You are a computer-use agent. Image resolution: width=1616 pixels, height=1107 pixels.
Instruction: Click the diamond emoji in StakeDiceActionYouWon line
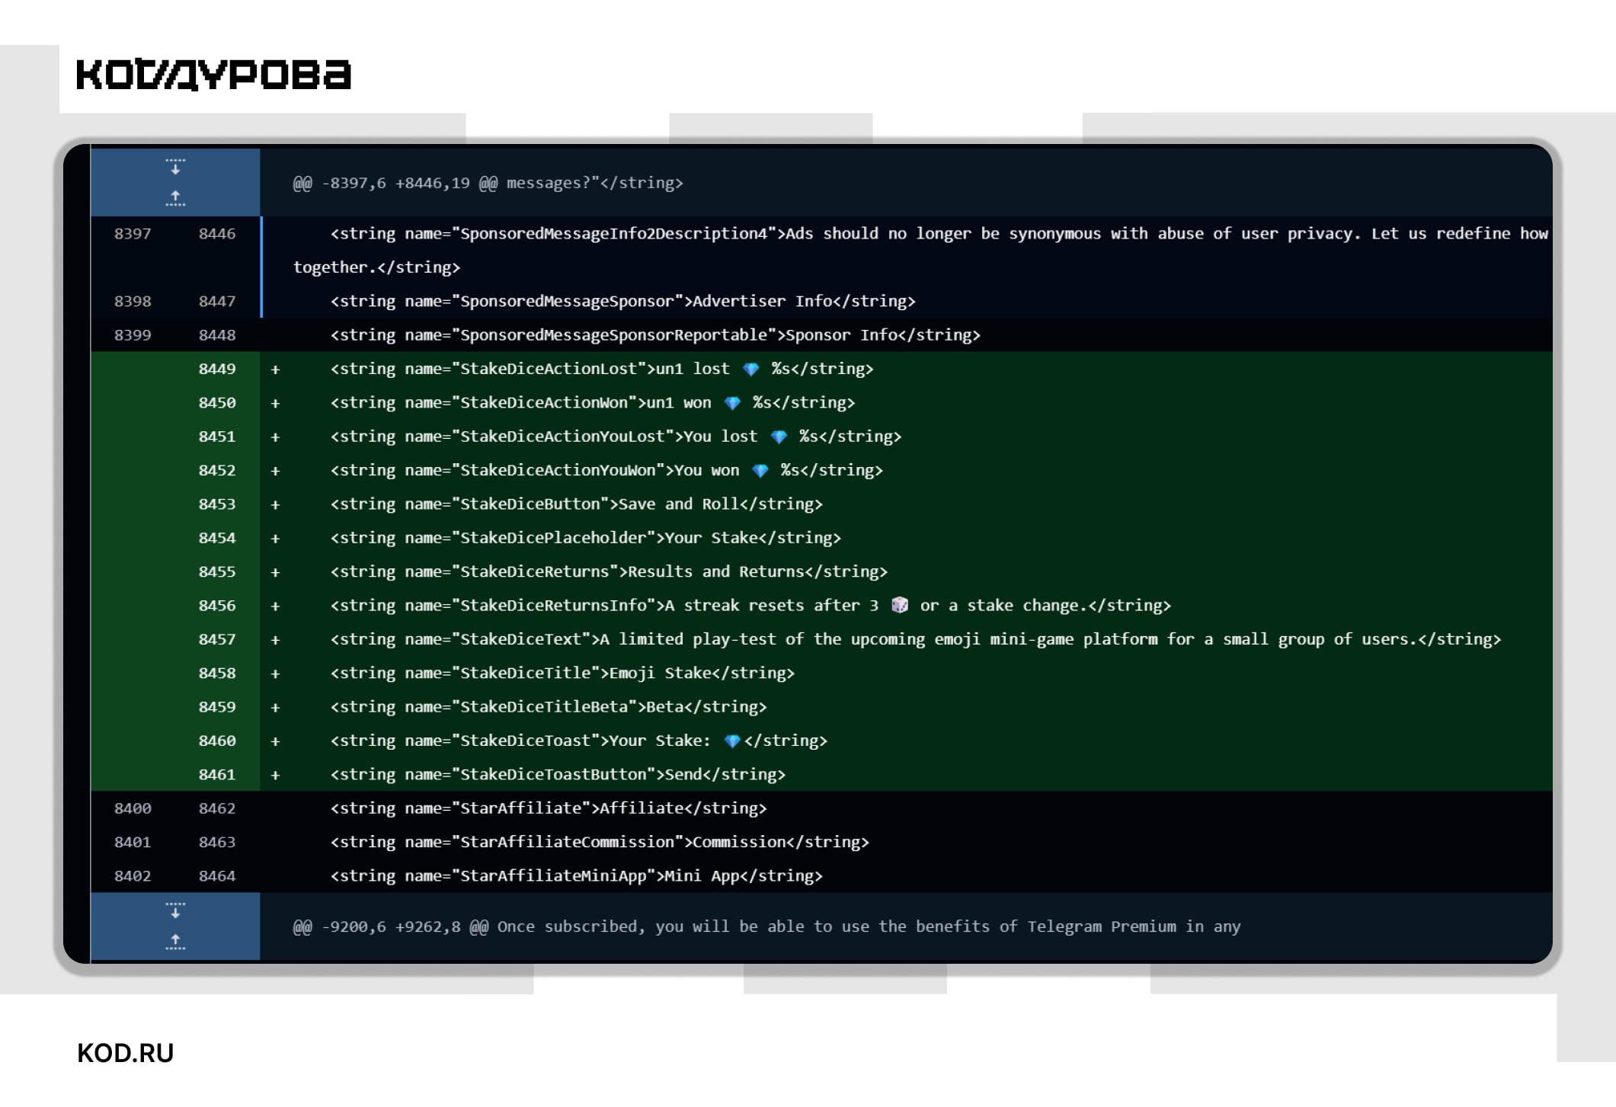tap(760, 471)
